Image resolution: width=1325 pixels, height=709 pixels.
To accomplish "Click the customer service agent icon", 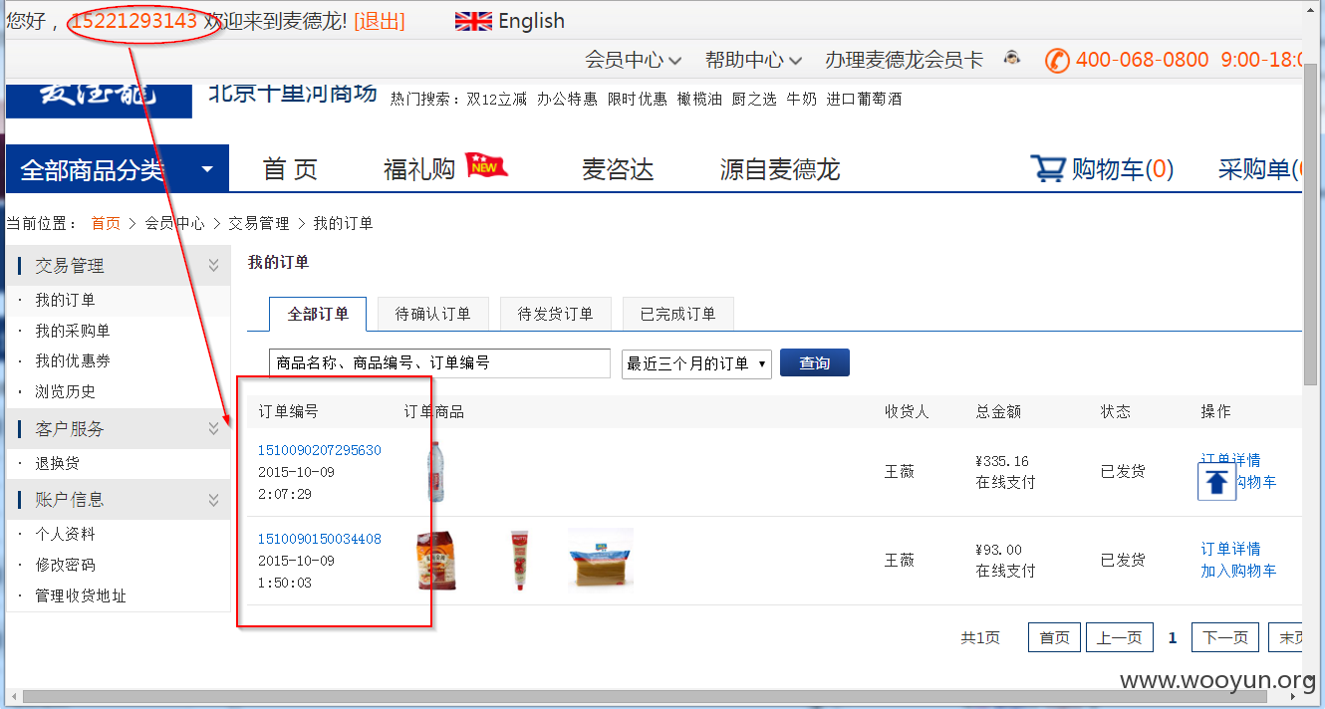I will point(1012,59).
